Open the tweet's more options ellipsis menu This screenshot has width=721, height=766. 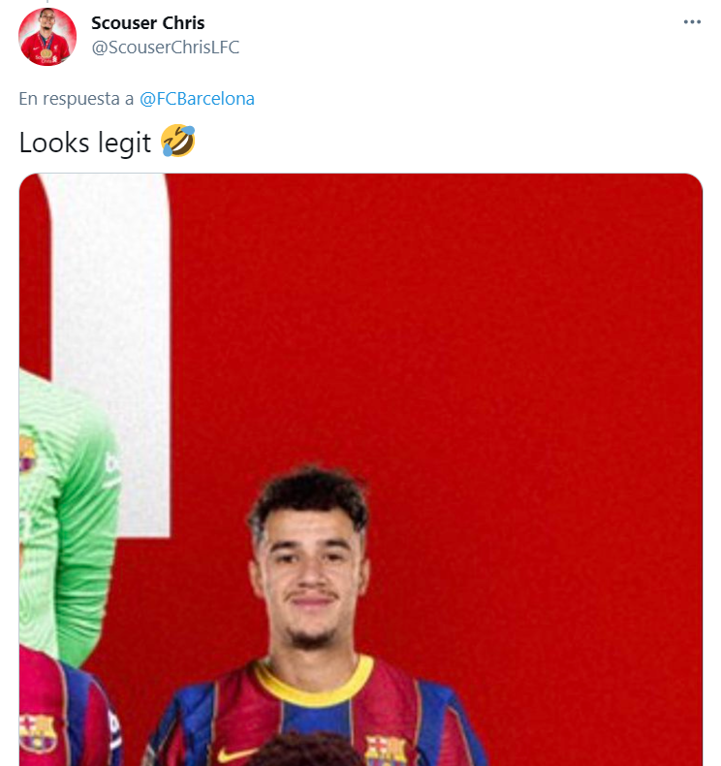[691, 22]
